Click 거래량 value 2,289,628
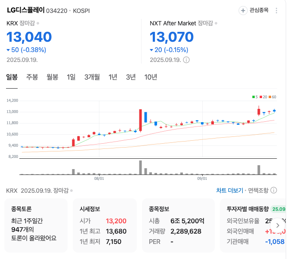This screenshot has width=287, height=259. [186, 231]
